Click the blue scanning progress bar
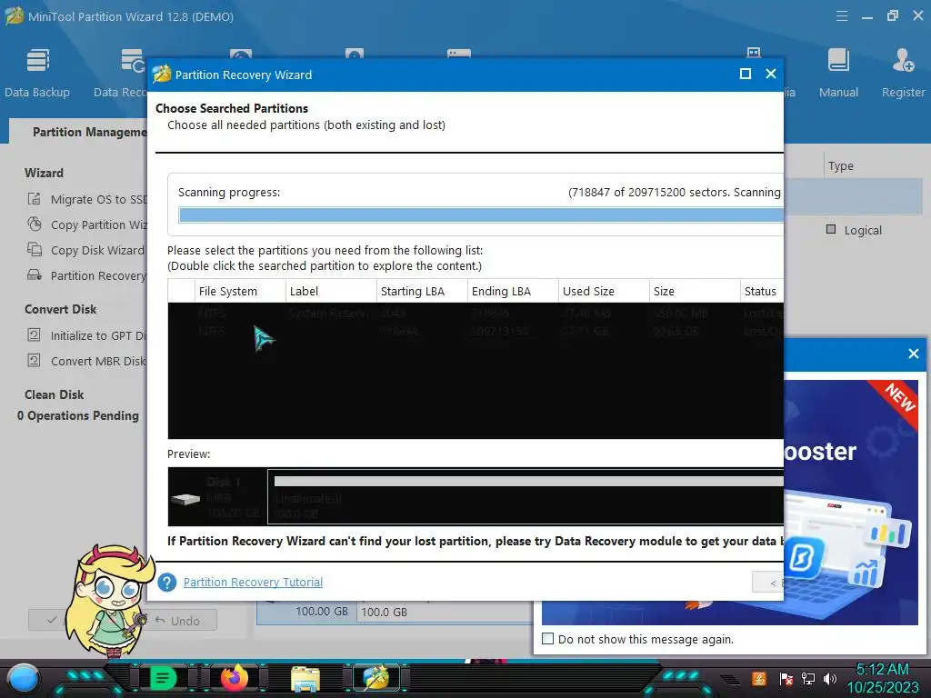Screen dimensions: 931x698 [481, 214]
